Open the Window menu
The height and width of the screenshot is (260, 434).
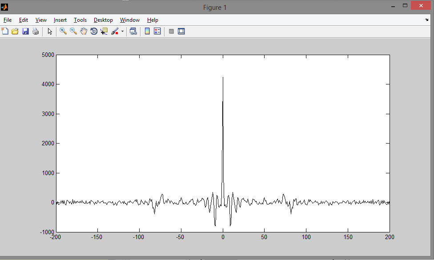click(130, 20)
